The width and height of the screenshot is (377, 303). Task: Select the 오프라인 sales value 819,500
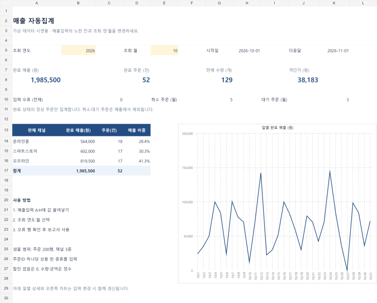(88, 161)
